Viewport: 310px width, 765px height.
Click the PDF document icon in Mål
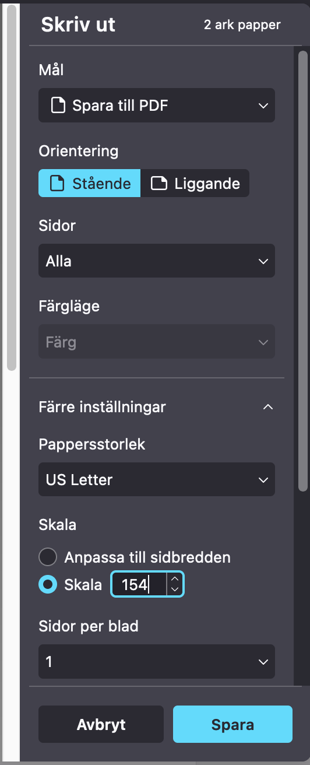coord(57,106)
